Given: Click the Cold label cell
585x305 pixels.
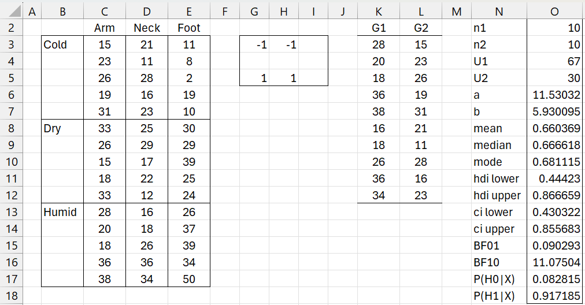Looking at the screenshot, I should (x=62, y=44).
